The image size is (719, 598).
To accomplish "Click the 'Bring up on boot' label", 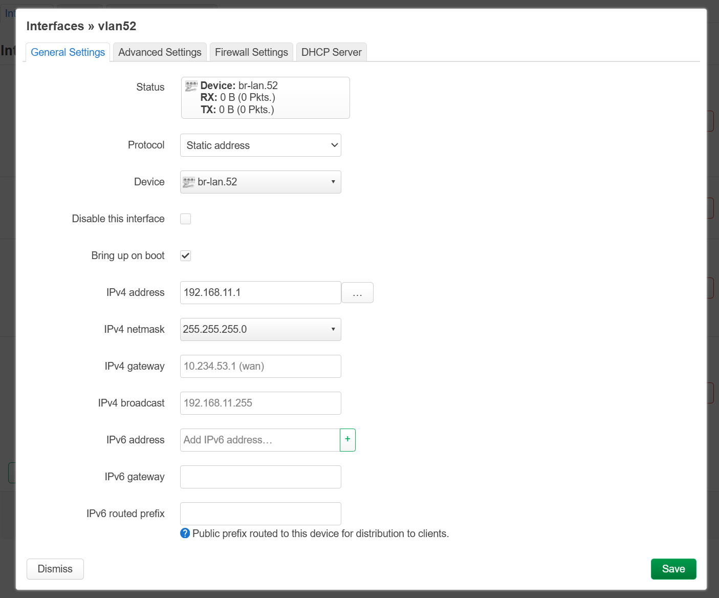I will 128,256.
